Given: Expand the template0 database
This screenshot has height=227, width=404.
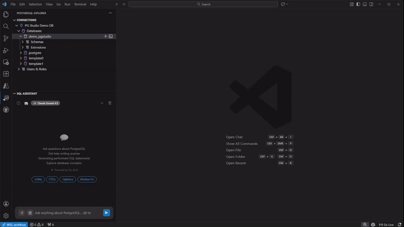Looking at the screenshot, I should pyautogui.click(x=21, y=58).
